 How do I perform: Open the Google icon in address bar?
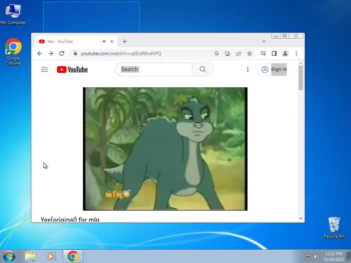(217, 53)
